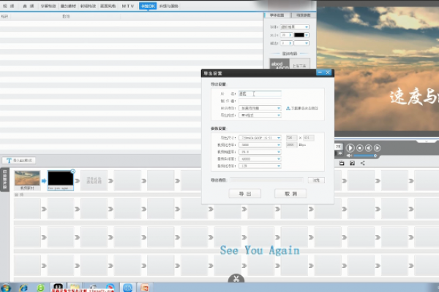Open the orange app icon in taskbar
439x292 pixels.
[144, 288]
